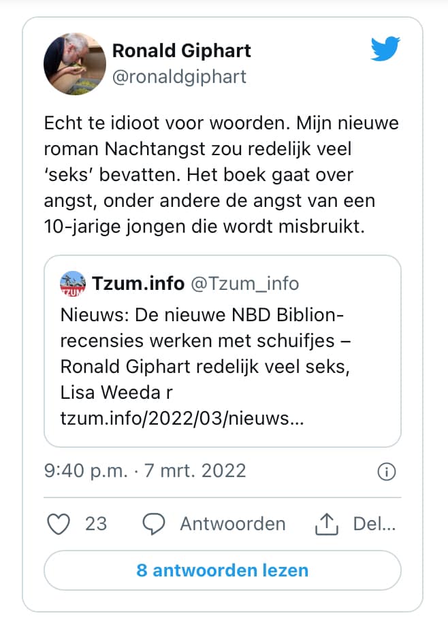Click the reply speech bubble icon
Image resolution: width=448 pixels, height=620 pixels.
tap(155, 523)
